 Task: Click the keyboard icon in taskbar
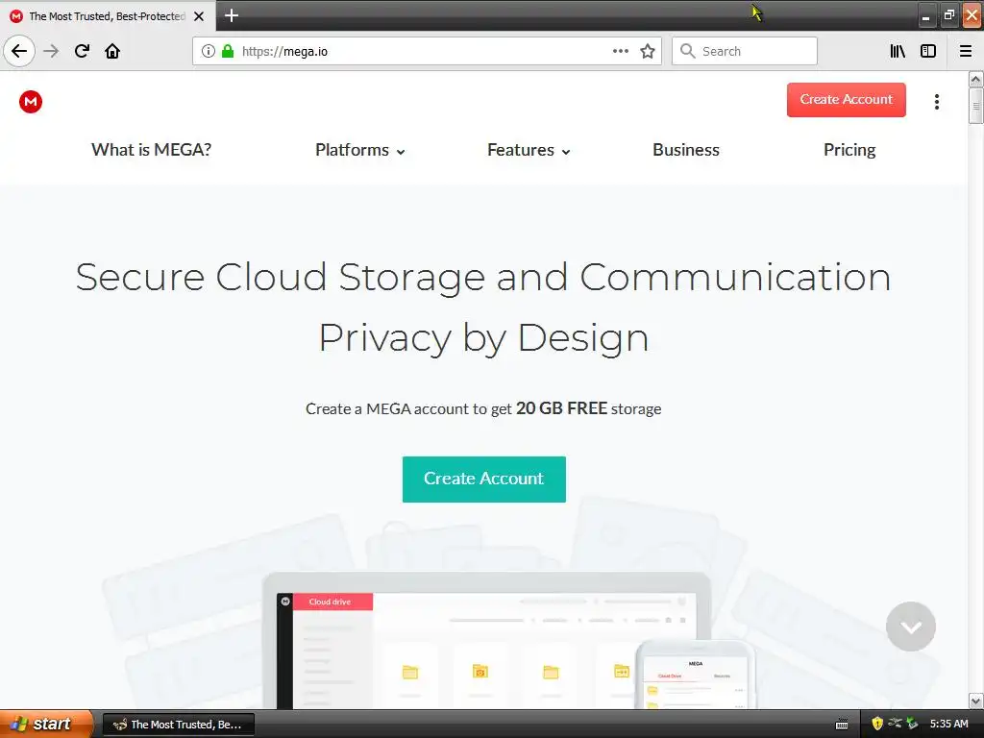[x=842, y=725]
